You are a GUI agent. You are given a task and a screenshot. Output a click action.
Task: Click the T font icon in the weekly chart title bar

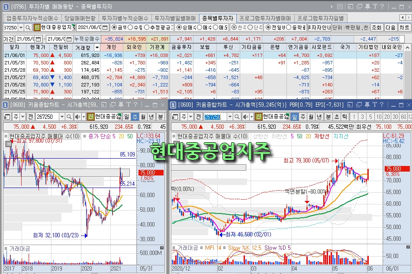(x=128, y=105)
